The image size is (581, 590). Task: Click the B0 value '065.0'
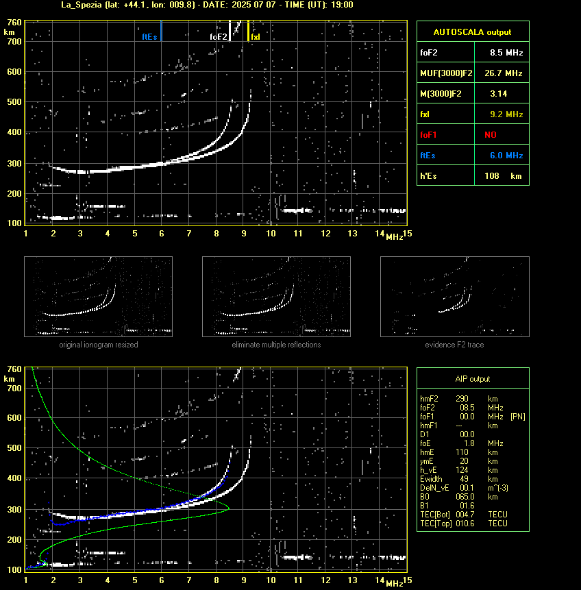coord(465,497)
